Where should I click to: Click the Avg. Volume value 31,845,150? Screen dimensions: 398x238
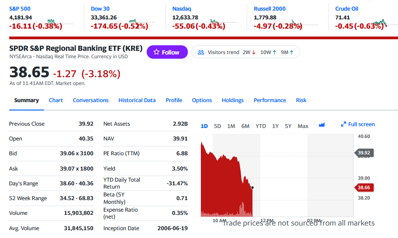[x=79, y=228]
